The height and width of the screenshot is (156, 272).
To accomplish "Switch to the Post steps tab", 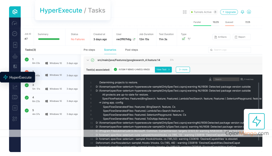I will click(131, 50).
